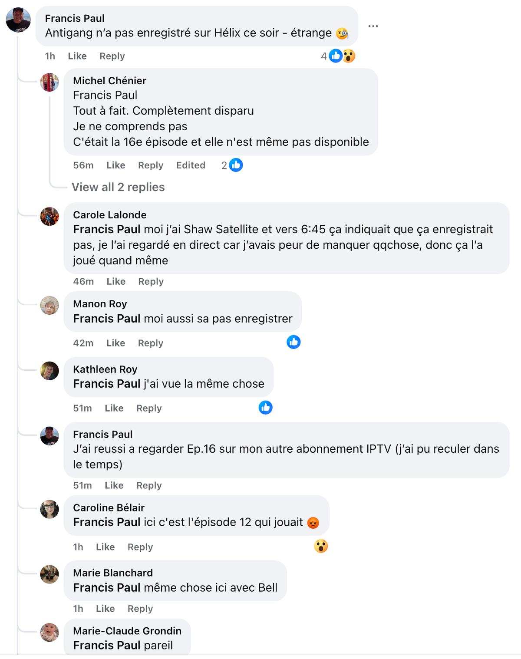
Task: Click the thumbs-up reaction on Kathleen Roy's comment
Action: [266, 407]
